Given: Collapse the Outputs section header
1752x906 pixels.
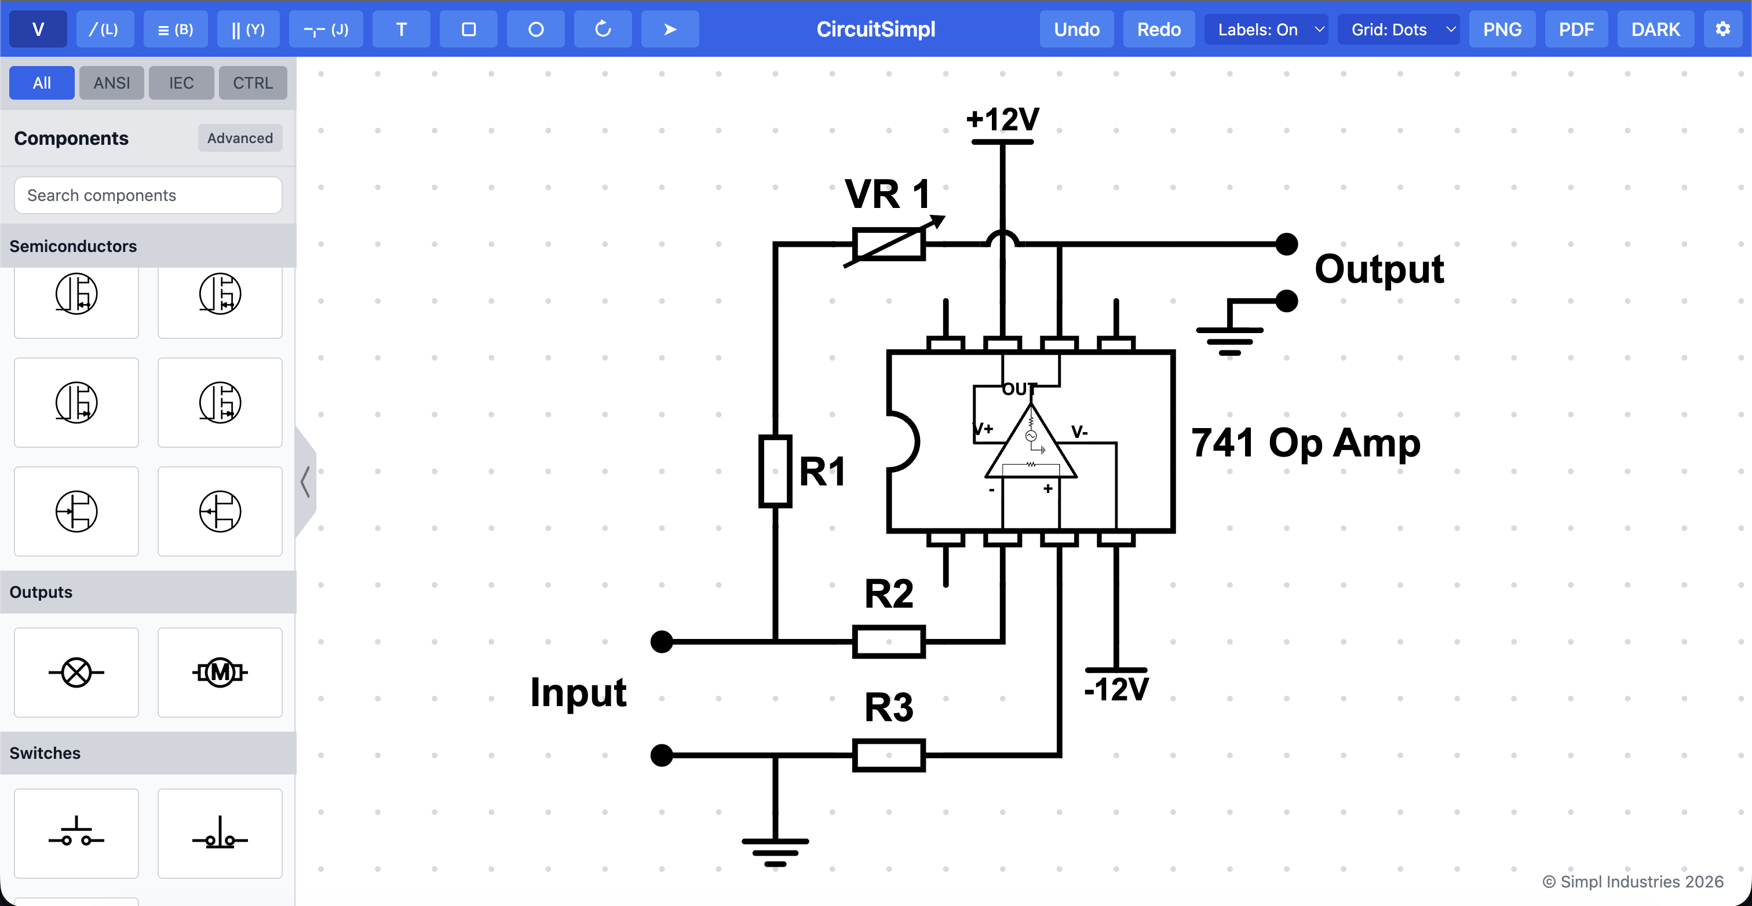Looking at the screenshot, I should tap(148, 592).
